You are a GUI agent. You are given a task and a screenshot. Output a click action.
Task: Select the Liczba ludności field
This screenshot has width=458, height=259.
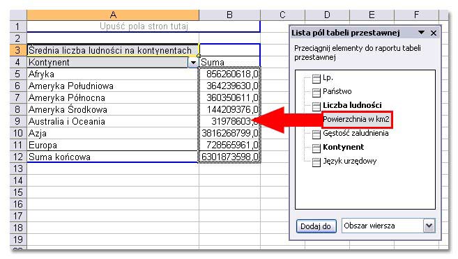(x=352, y=105)
